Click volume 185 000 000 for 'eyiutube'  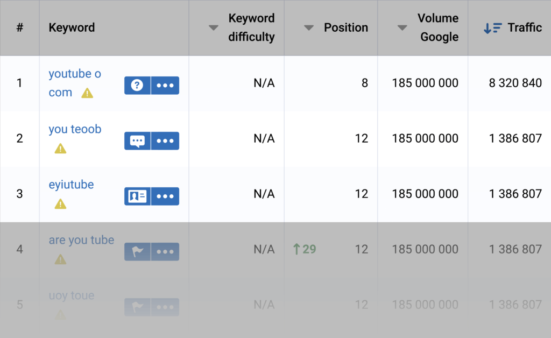point(425,194)
